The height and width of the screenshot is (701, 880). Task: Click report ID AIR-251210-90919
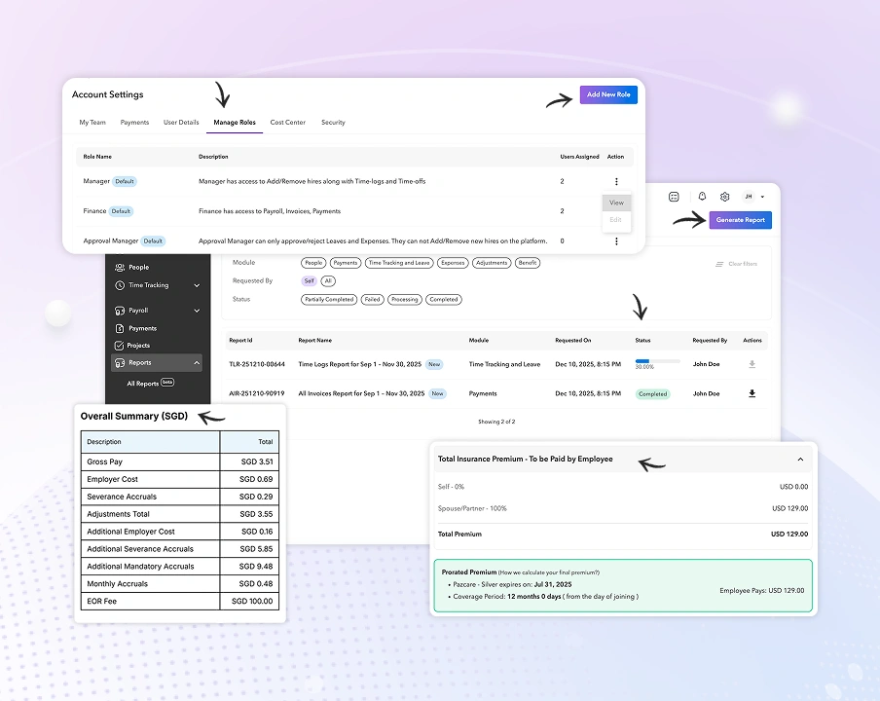pos(257,393)
